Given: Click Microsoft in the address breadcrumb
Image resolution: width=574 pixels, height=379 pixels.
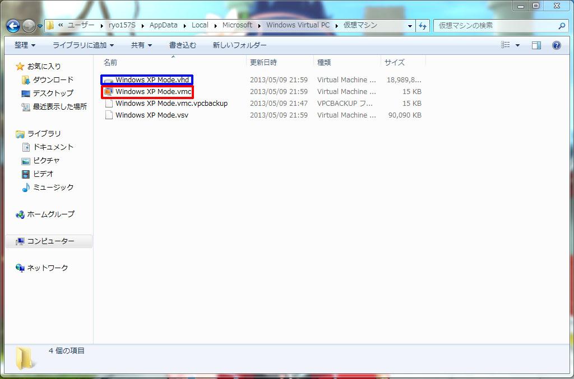Looking at the screenshot, I should click(237, 25).
